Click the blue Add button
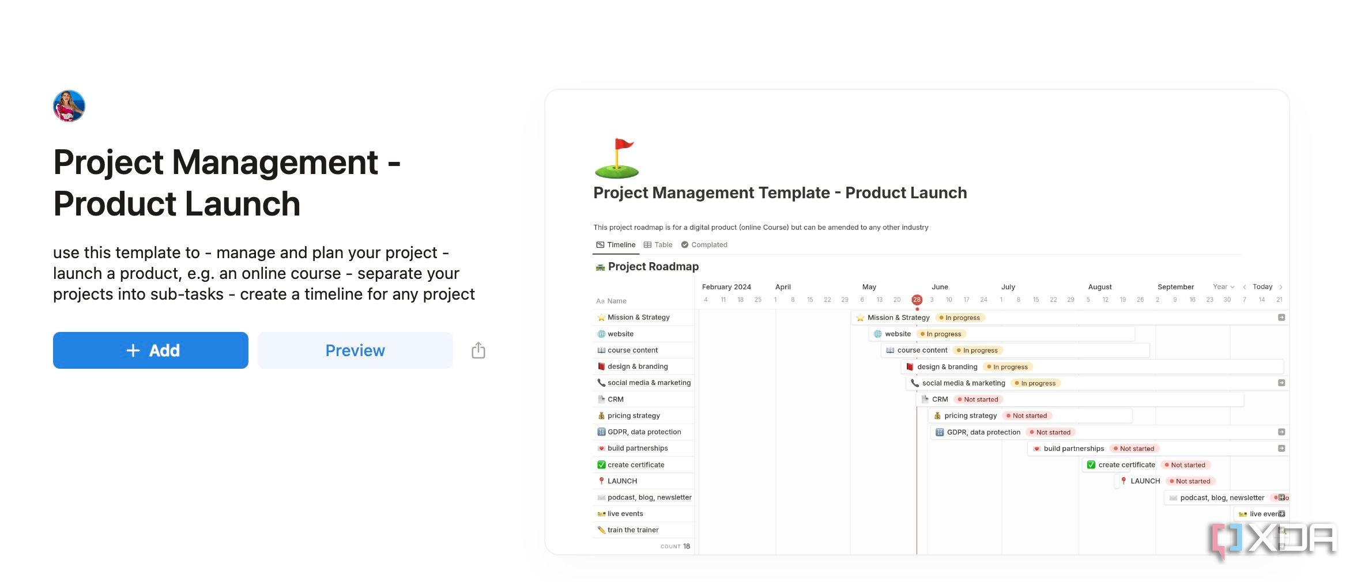This screenshot has height=582, width=1357. click(150, 350)
